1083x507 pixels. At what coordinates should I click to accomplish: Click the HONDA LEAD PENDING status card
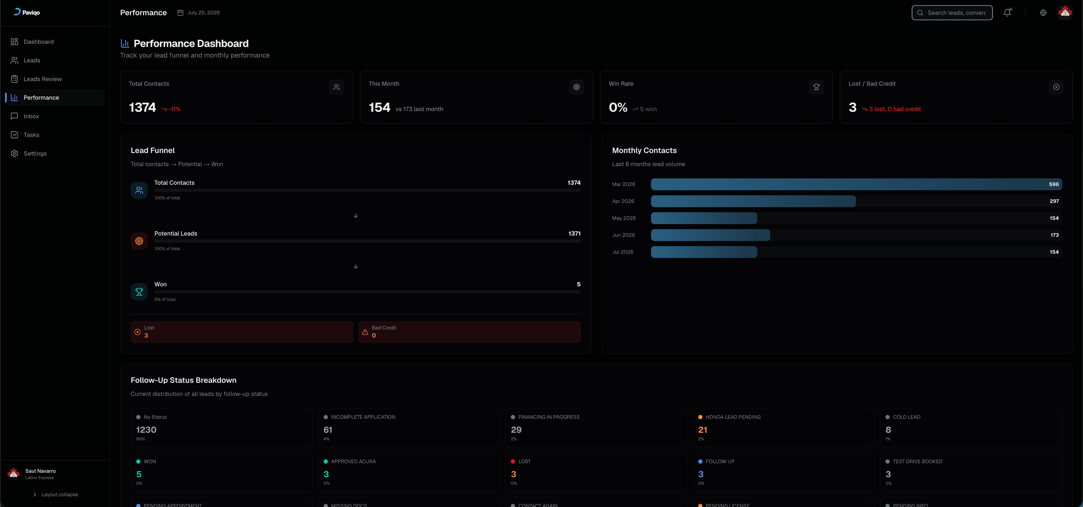[784, 427]
